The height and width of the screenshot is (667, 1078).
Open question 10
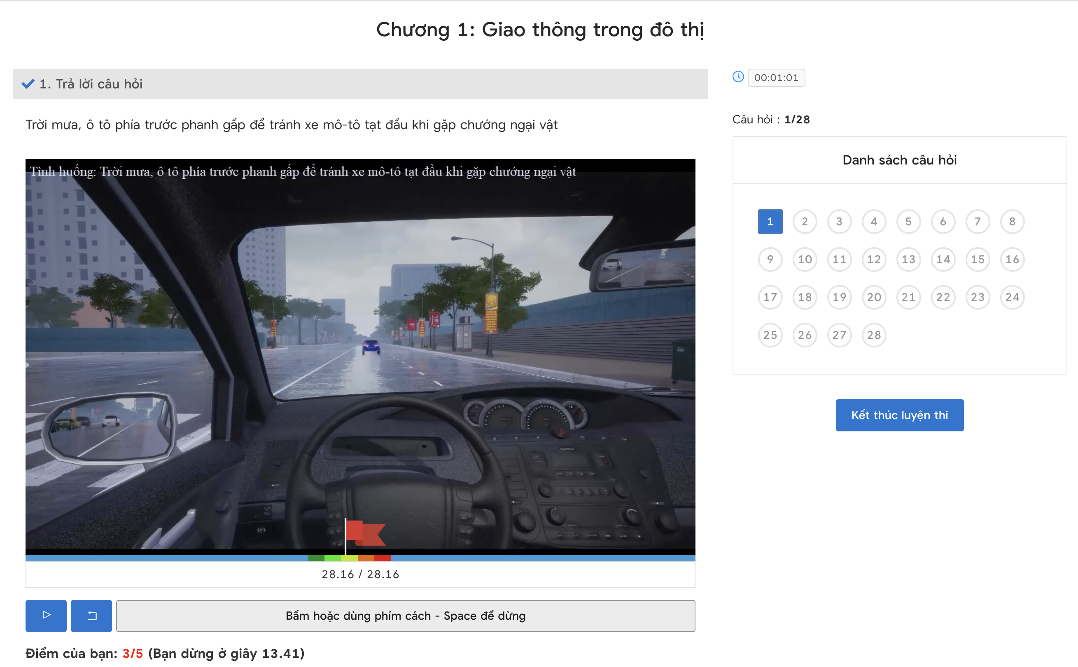tap(805, 259)
